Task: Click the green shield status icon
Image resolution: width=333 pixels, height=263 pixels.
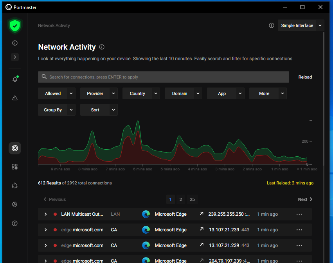Action: (15, 26)
